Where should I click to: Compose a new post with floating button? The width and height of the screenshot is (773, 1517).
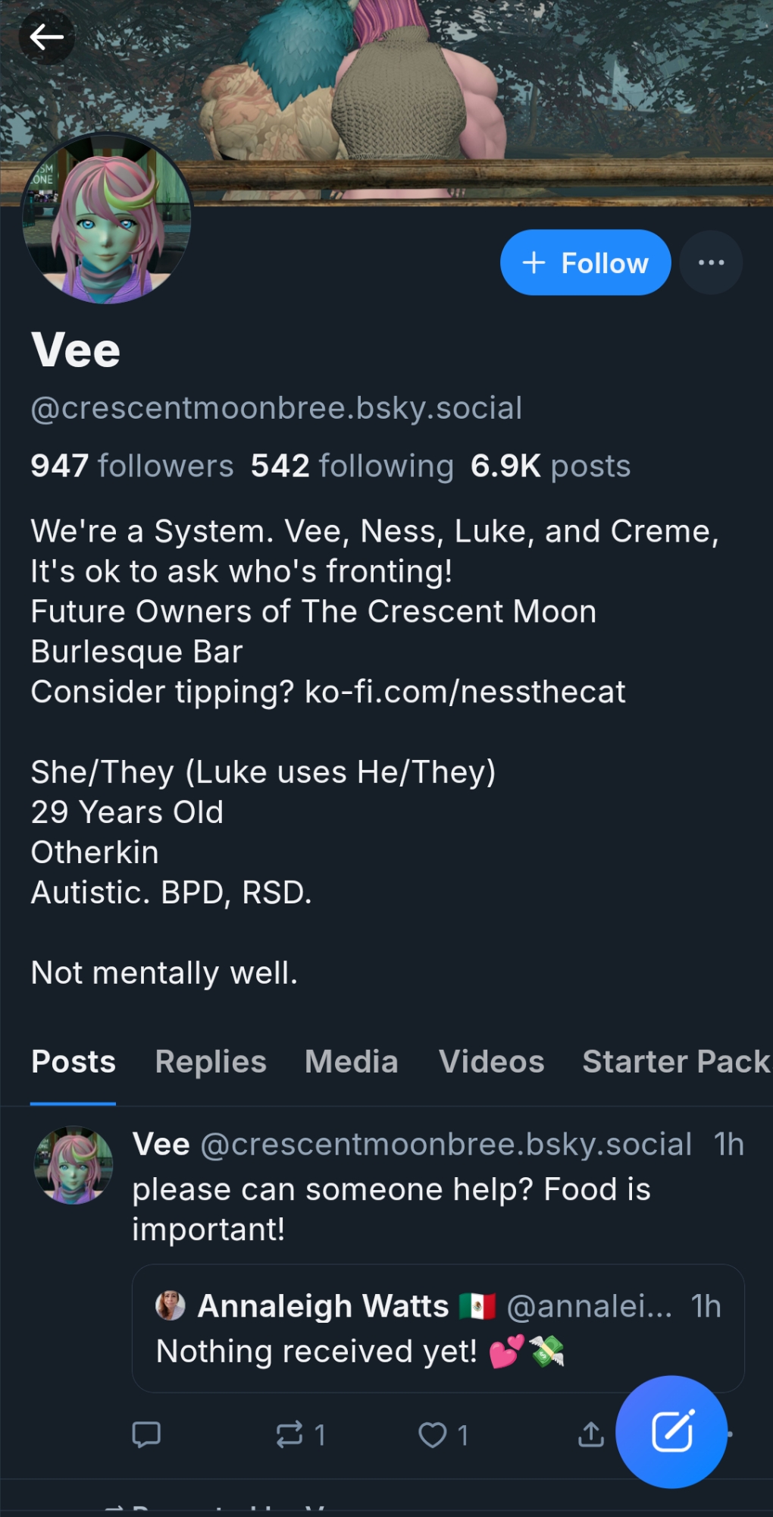point(671,1431)
